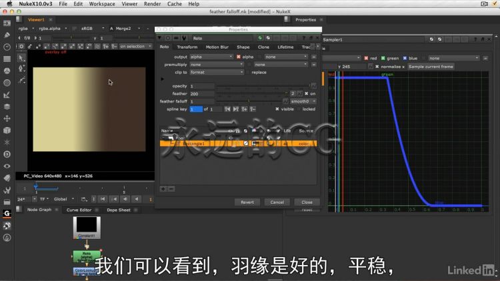Open the Render menu

click(152, 4)
